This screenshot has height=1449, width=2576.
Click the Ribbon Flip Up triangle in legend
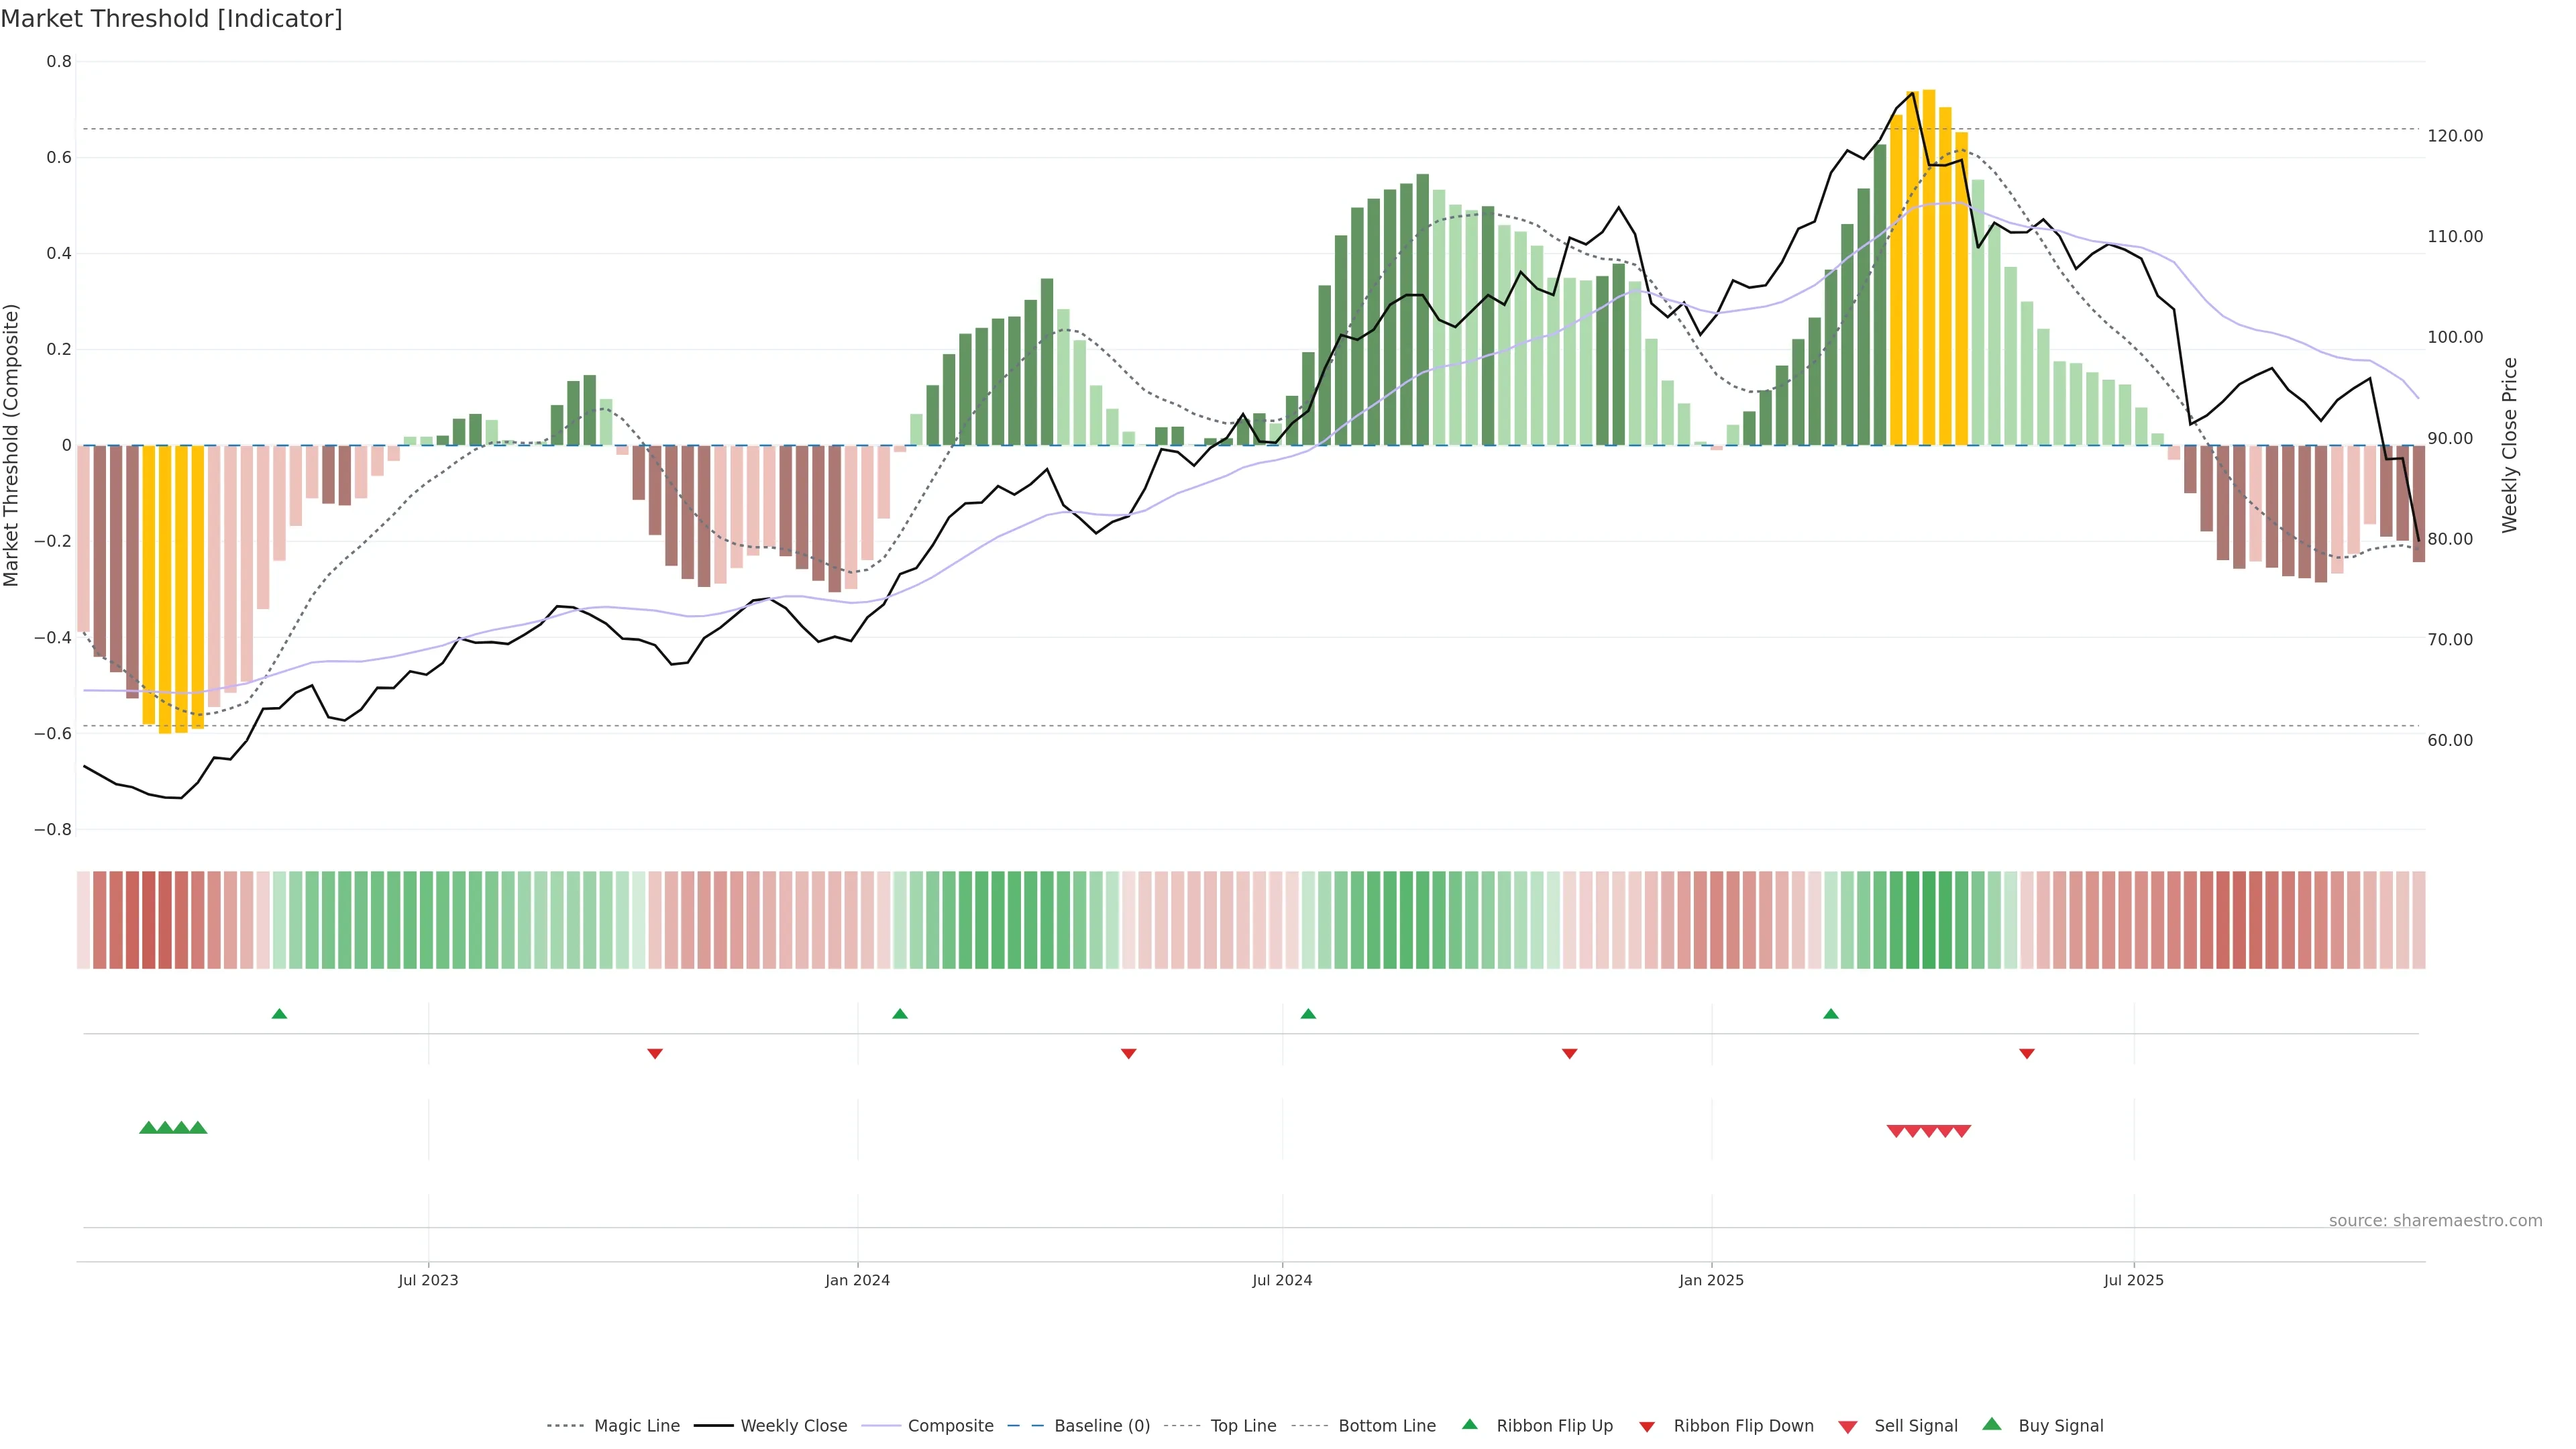tap(1469, 1424)
